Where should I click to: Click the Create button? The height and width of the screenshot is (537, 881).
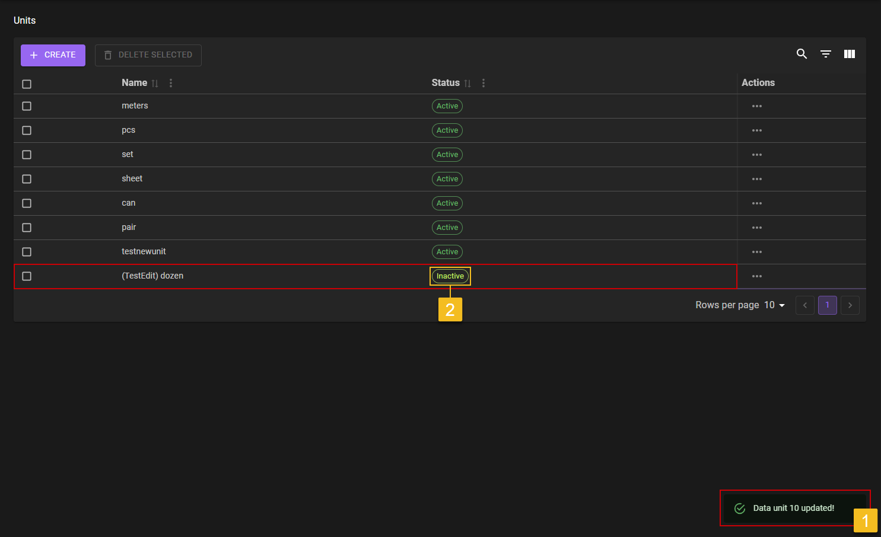coord(53,55)
